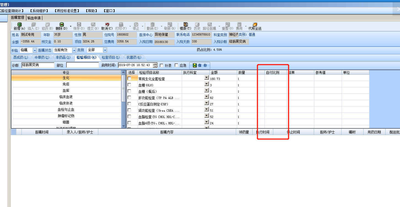Viewport: 400px width, 207px height.
Task: Check the box for 血脂检查
Action: tap(129, 117)
